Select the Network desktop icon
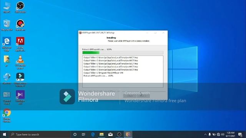The height and width of the screenshot is (138, 246). [x=7, y=79]
